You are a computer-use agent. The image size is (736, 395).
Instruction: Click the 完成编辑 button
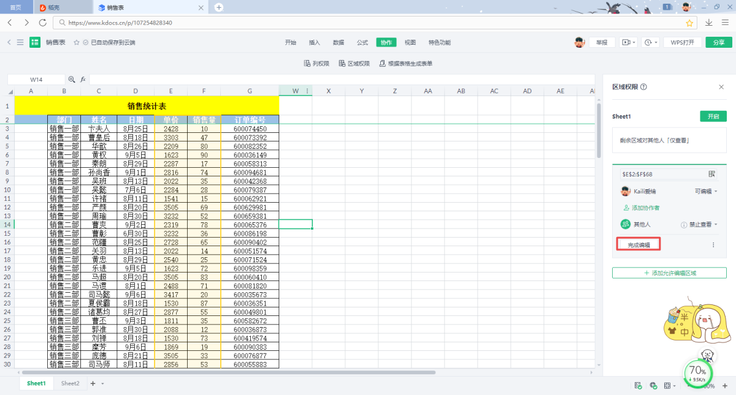click(638, 245)
